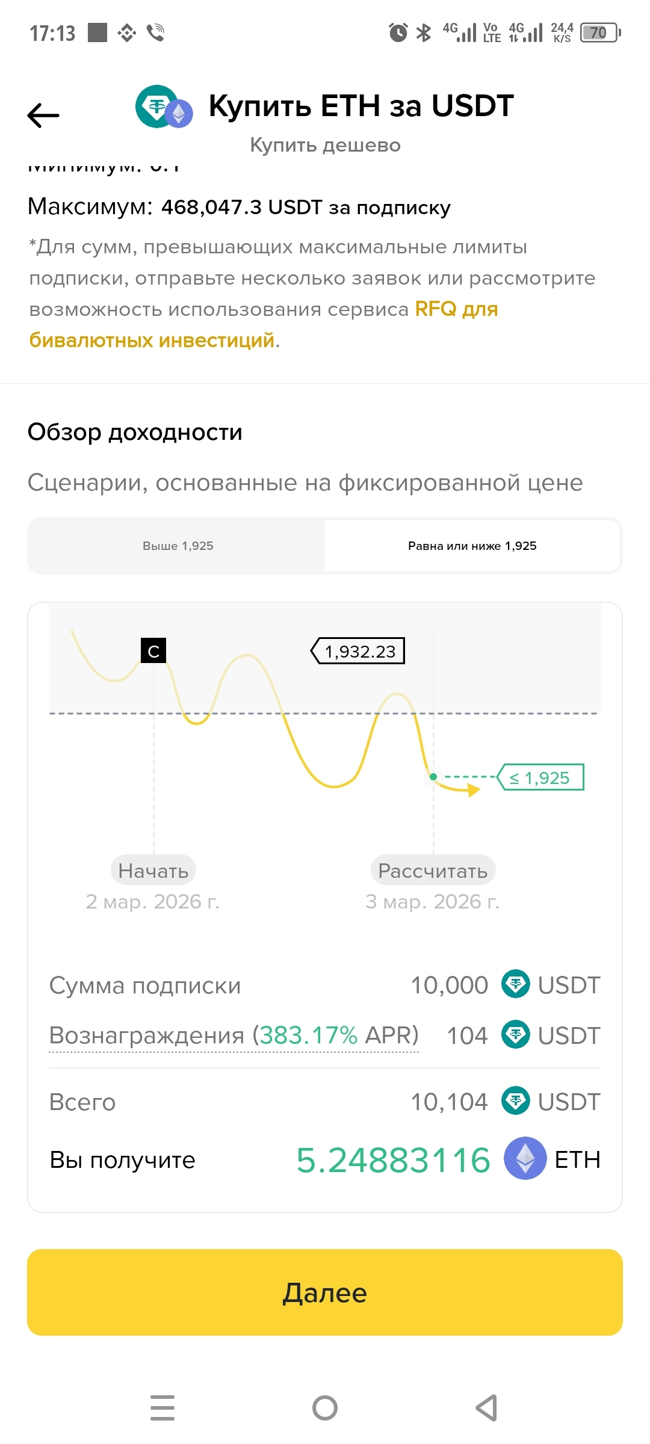The image size is (650, 1444).
Task: Tap the "Рассчитать" date marker
Action: [433, 871]
